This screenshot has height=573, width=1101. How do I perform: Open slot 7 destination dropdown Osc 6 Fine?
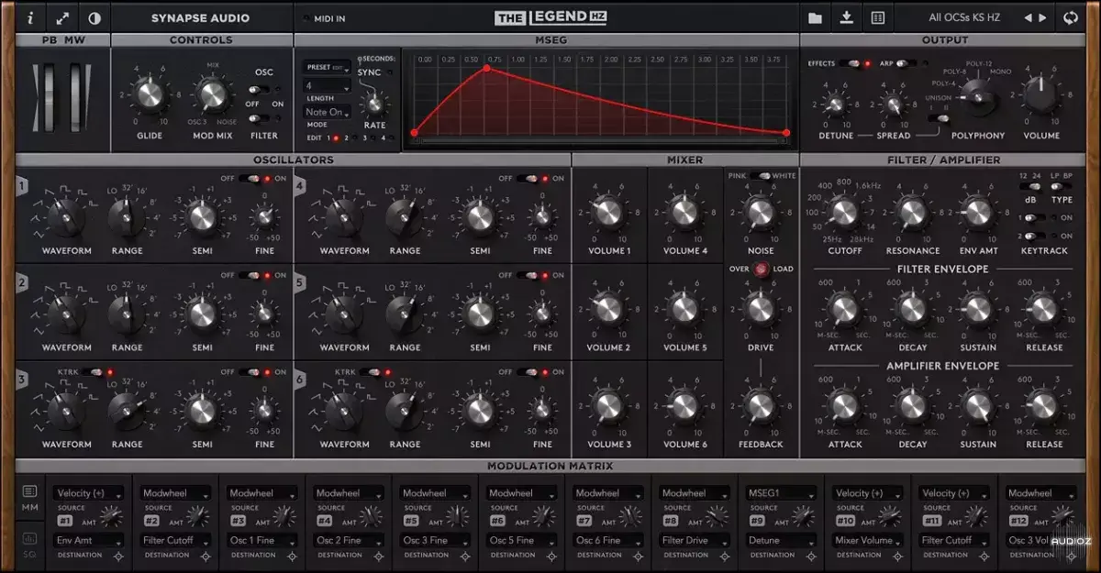click(x=607, y=541)
